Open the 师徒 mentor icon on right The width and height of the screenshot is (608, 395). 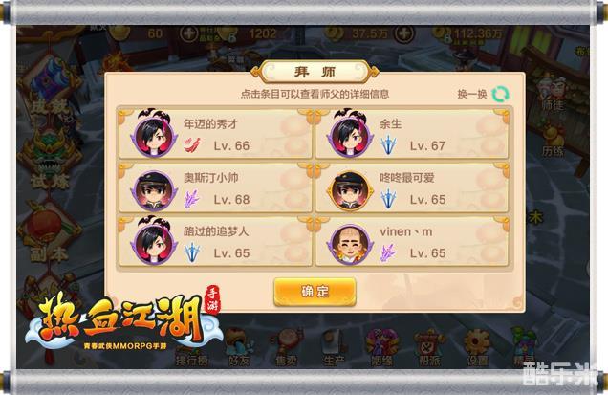pos(554,95)
